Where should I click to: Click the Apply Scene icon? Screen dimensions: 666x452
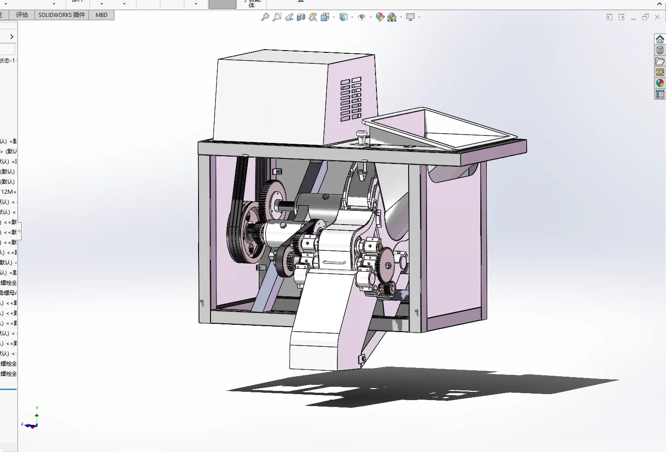(392, 17)
